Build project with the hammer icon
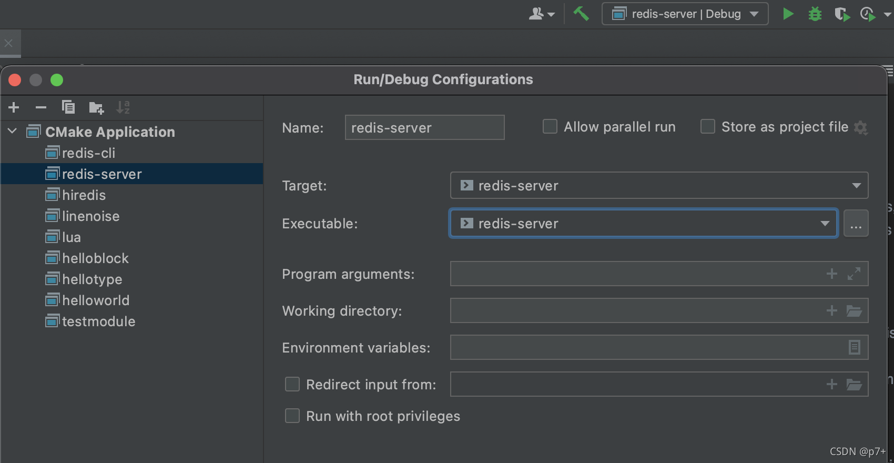Image resolution: width=894 pixels, height=463 pixels. click(x=581, y=14)
